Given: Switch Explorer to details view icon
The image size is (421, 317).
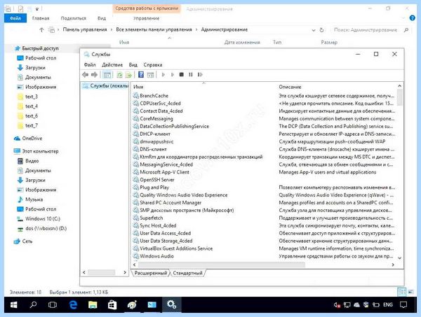Looking at the screenshot, I should (x=402, y=292).
